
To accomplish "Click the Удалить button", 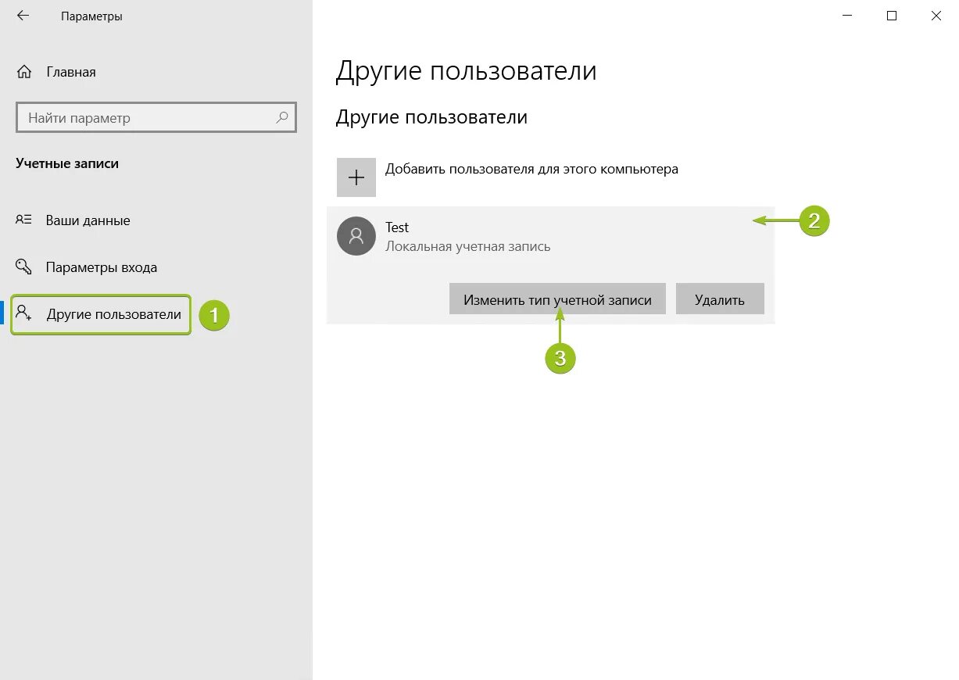I will tap(720, 299).
